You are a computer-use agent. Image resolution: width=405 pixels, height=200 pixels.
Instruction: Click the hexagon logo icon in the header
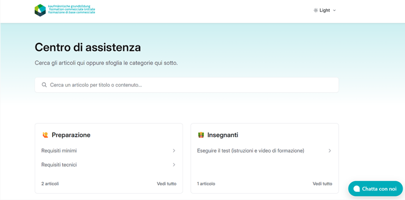tap(40, 10)
